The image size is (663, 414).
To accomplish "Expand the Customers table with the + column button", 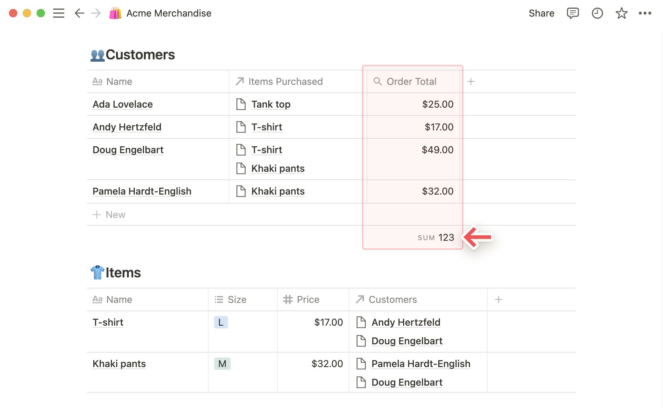I will 471,81.
